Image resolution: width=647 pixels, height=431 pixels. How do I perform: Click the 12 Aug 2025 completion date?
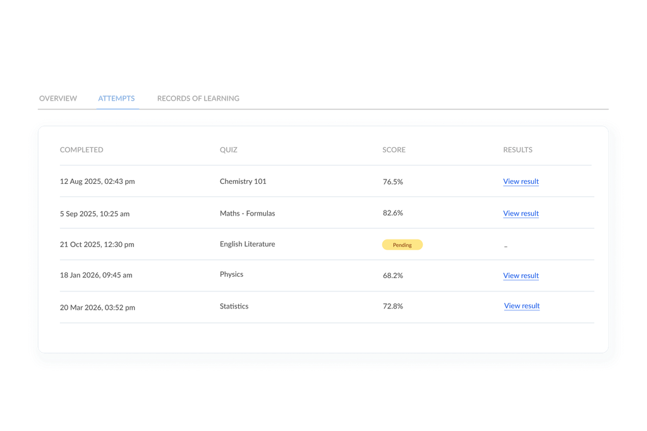tap(97, 181)
